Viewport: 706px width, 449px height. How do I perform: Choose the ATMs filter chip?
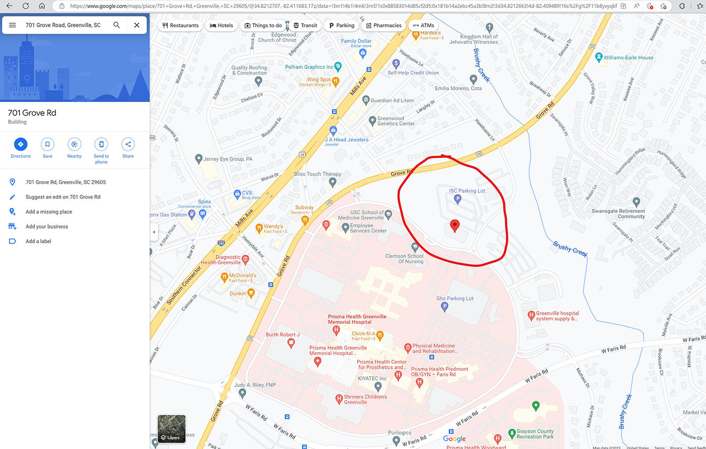click(x=423, y=25)
